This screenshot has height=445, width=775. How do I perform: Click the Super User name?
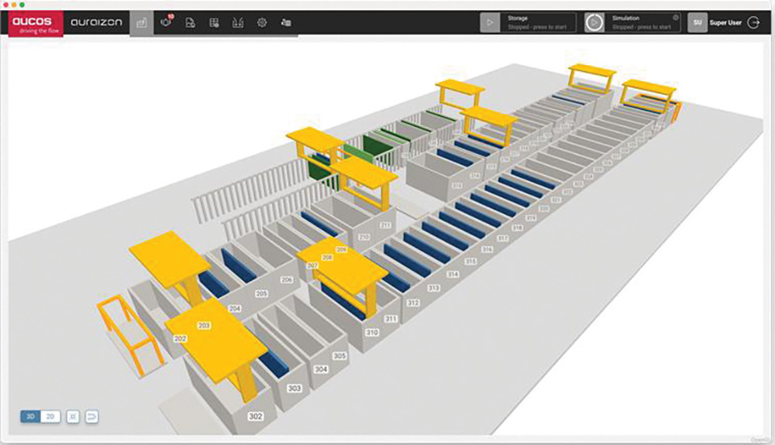tap(725, 22)
